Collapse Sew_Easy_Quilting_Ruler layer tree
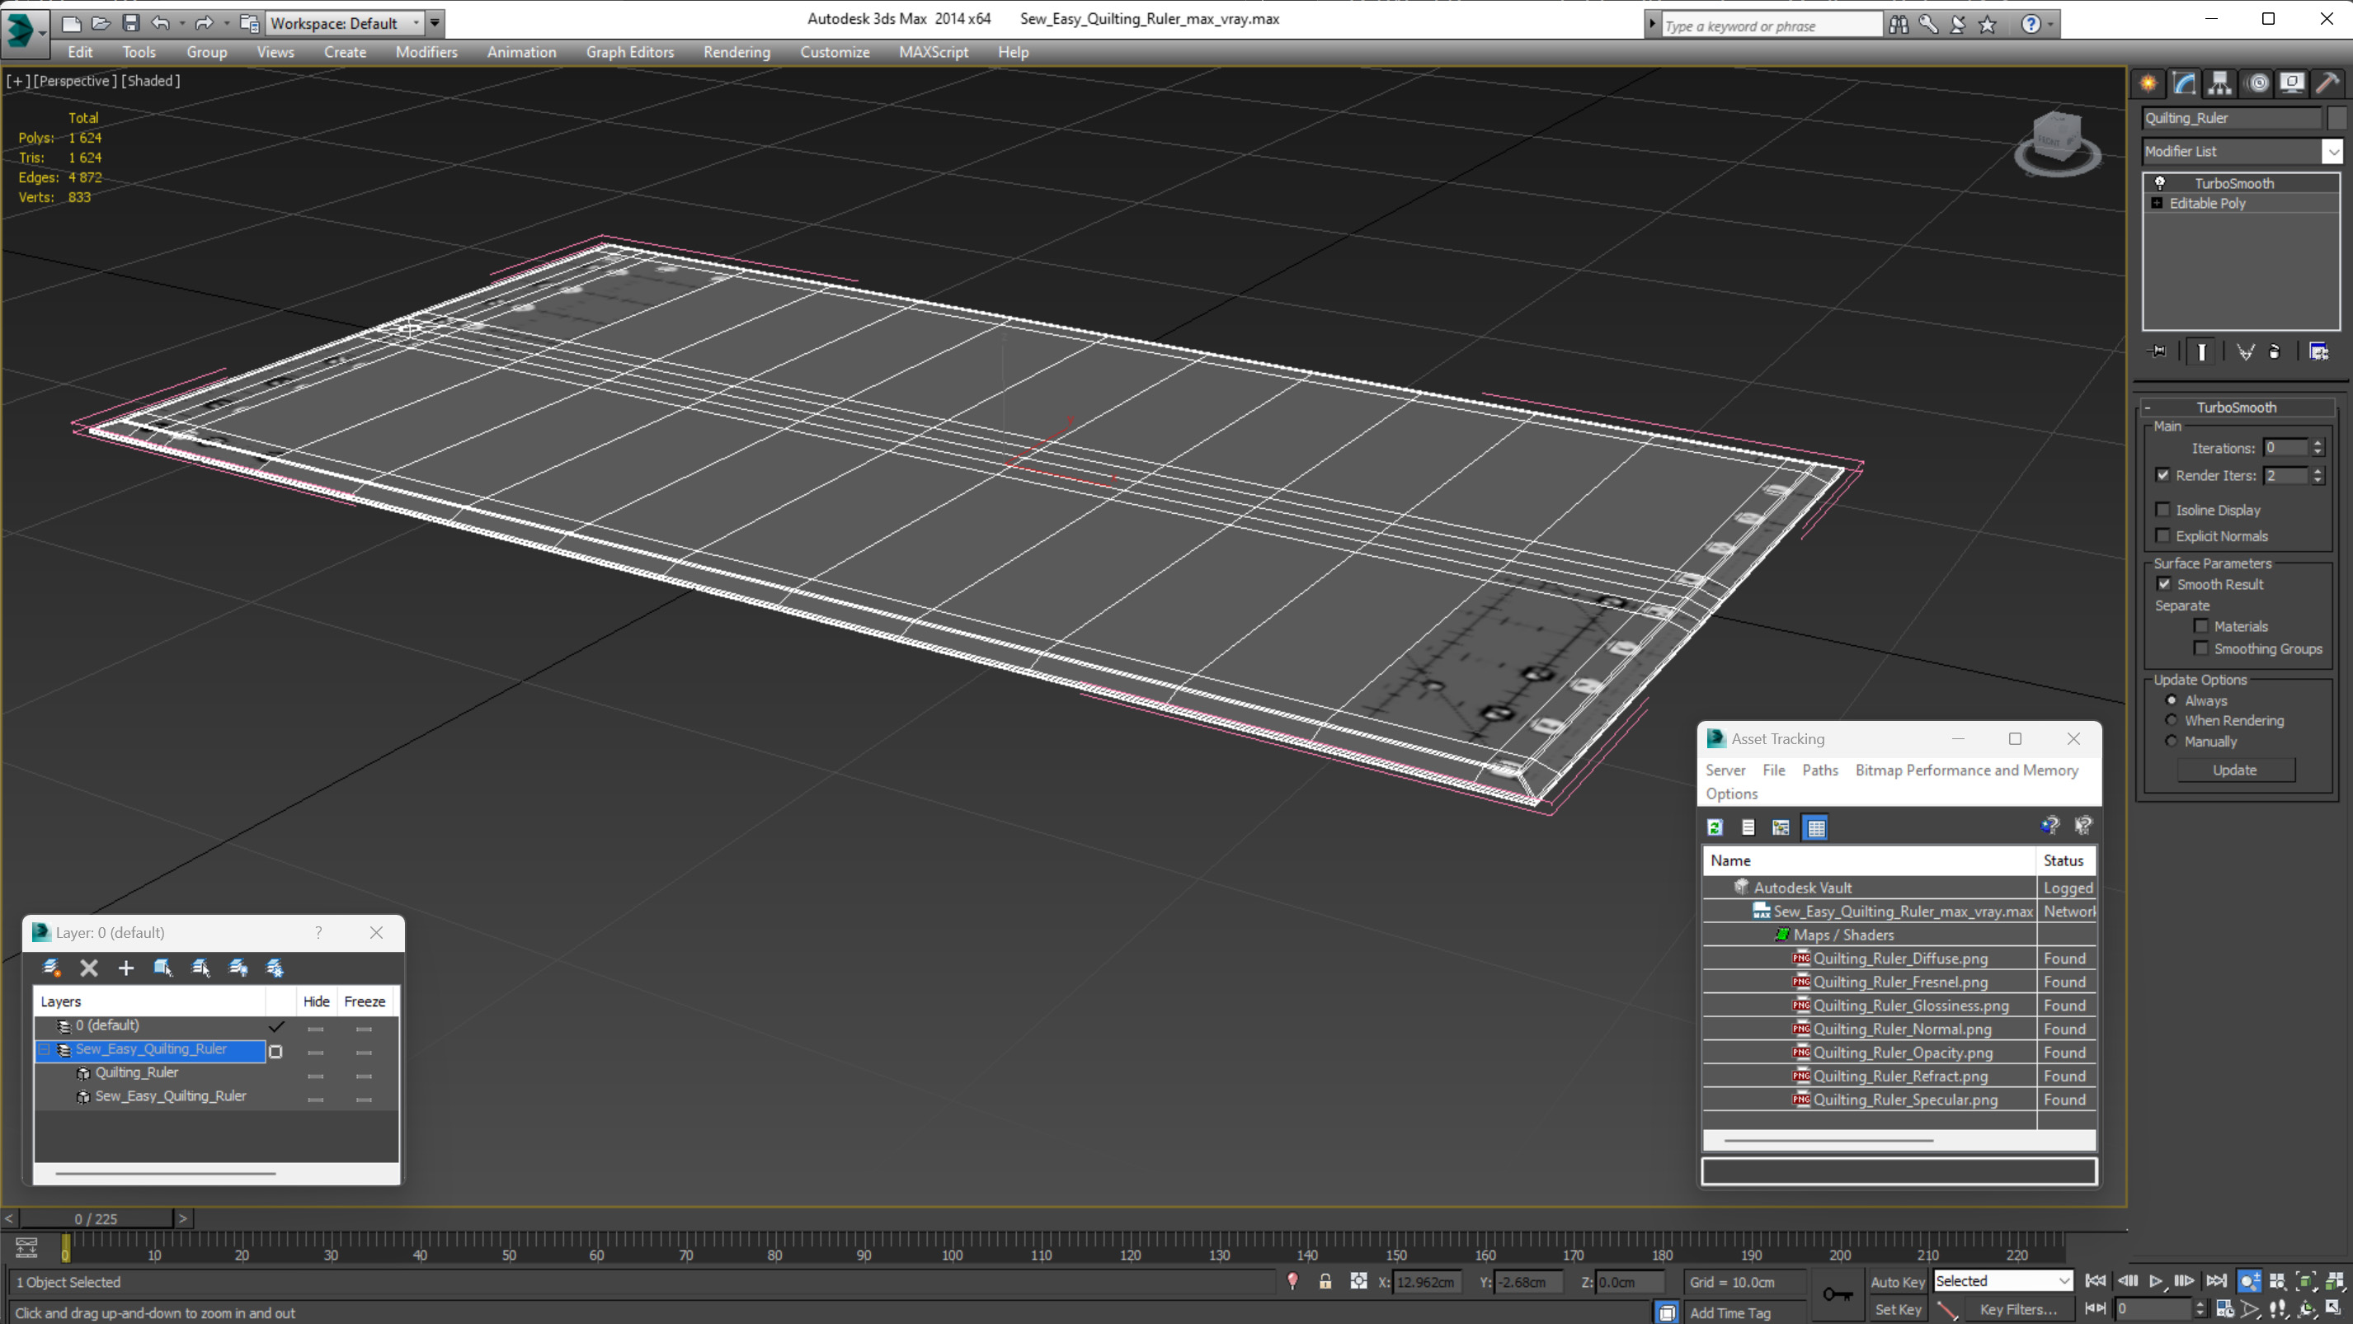The image size is (2353, 1324). (44, 1049)
